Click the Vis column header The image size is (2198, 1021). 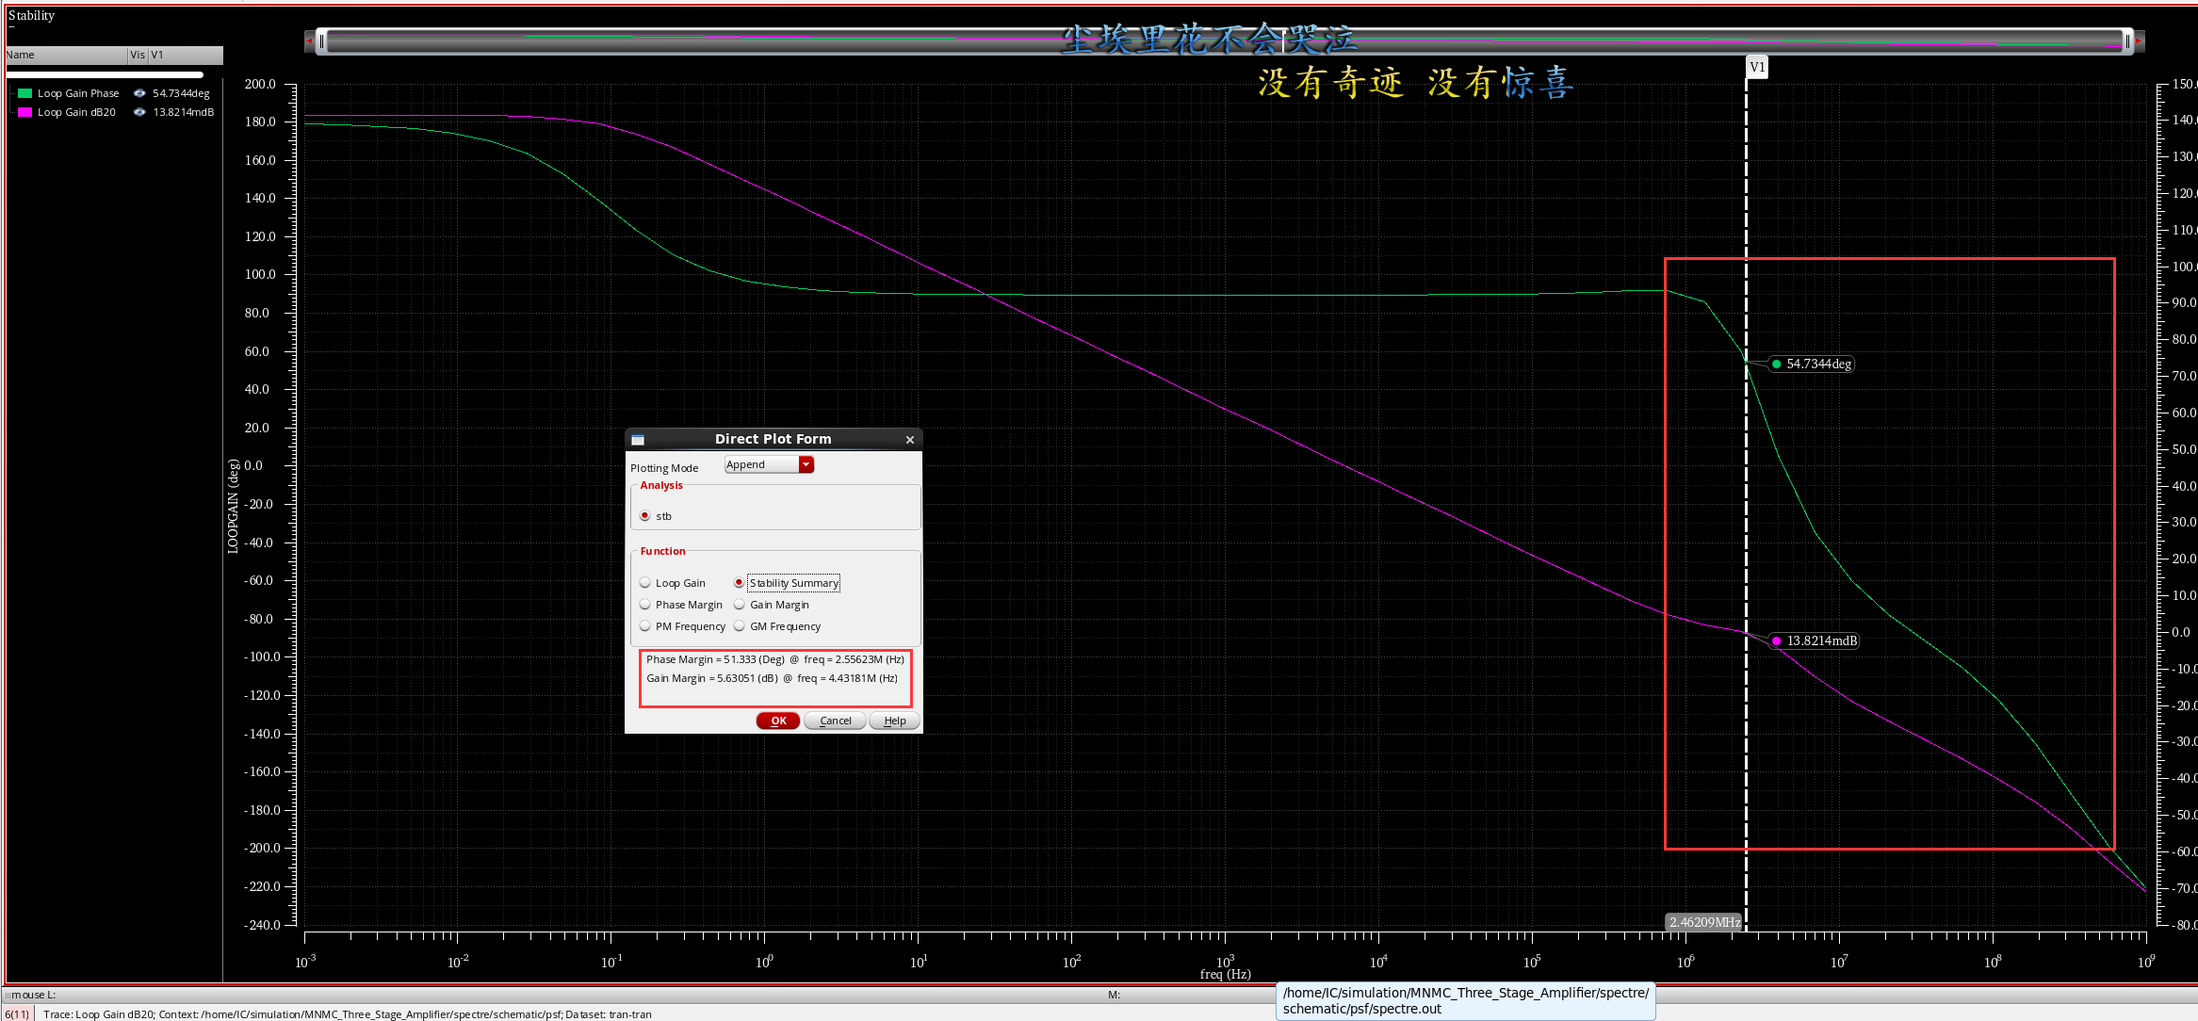(138, 55)
